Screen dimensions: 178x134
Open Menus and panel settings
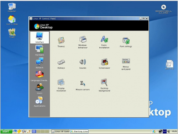point(126,64)
